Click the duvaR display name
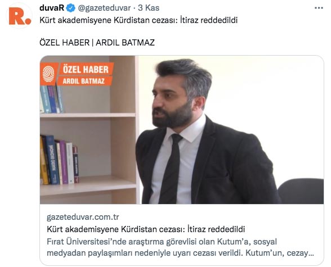Image resolution: width=331 pixels, height=267 pixels. pos(52,8)
